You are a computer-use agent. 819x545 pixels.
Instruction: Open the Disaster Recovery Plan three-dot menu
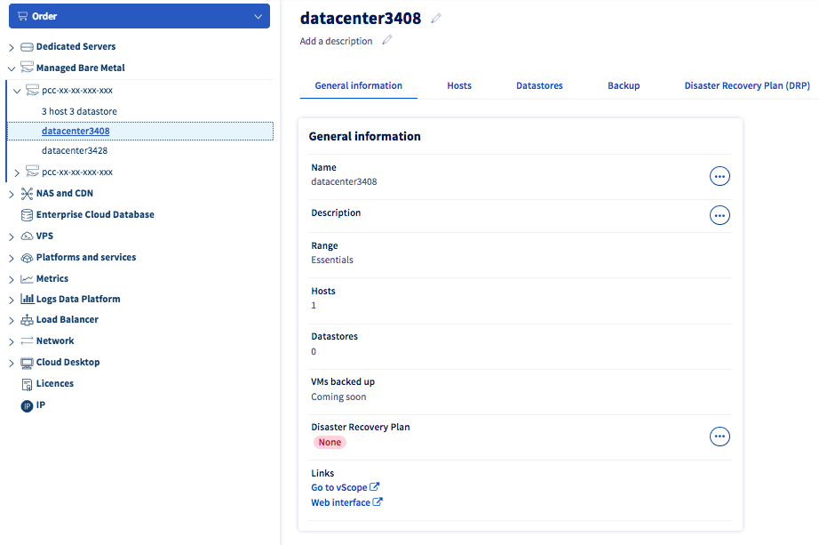click(720, 437)
